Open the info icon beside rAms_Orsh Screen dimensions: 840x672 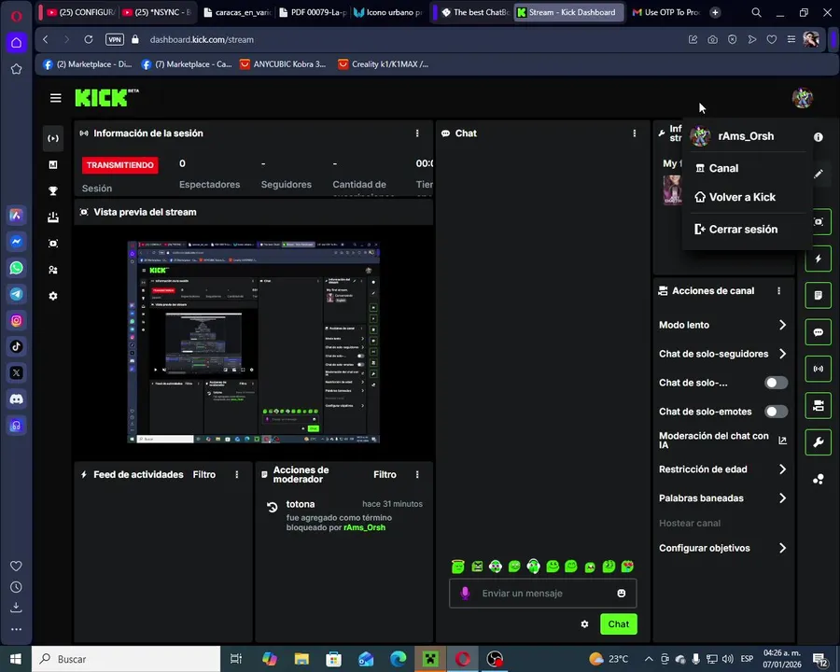click(x=818, y=137)
